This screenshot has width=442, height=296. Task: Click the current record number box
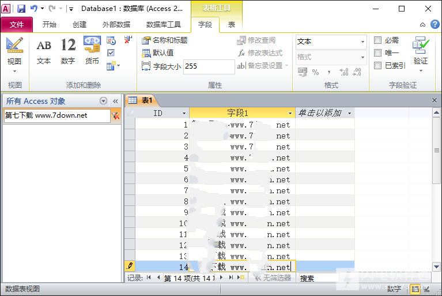tap(189, 278)
